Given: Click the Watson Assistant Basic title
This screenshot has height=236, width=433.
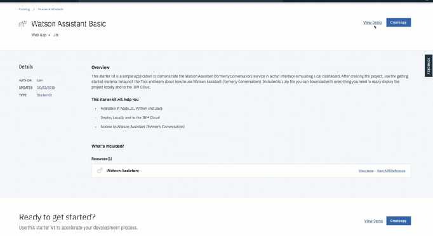Looking at the screenshot, I should pyautogui.click(x=69, y=24).
